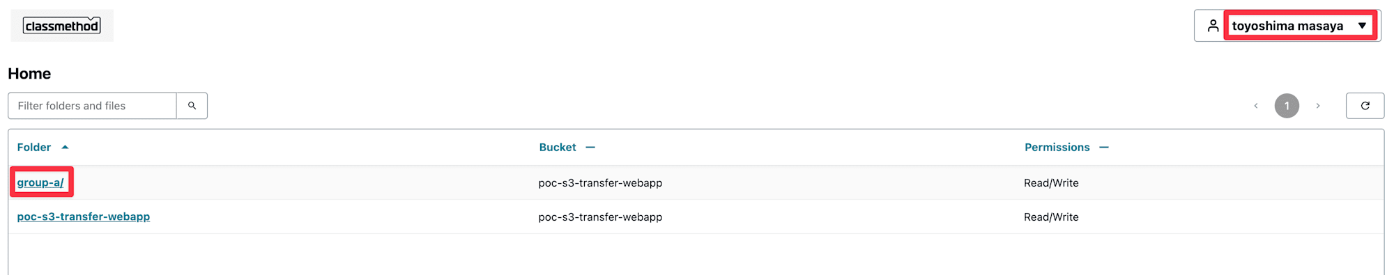Open the group-a/ folder link
The image size is (1394, 275).
(x=40, y=182)
